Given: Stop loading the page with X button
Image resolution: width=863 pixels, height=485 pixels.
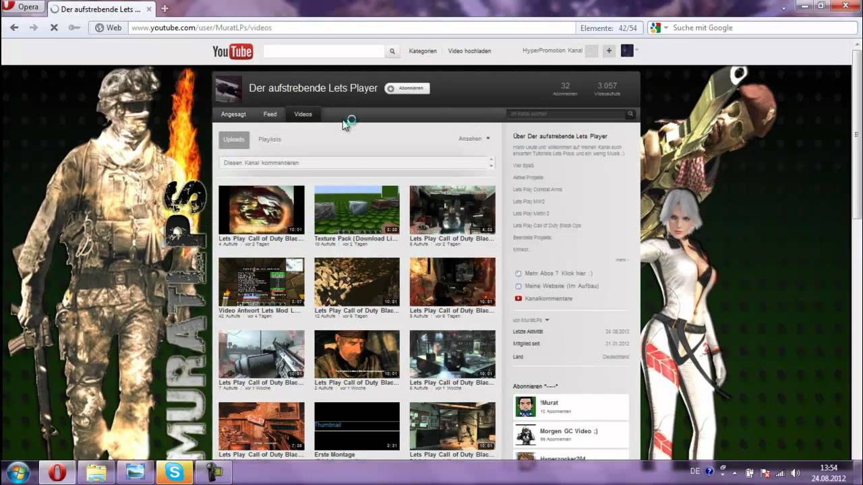Looking at the screenshot, I should 54,28.
